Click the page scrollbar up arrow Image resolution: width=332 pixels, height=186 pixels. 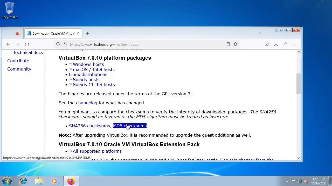299,52
